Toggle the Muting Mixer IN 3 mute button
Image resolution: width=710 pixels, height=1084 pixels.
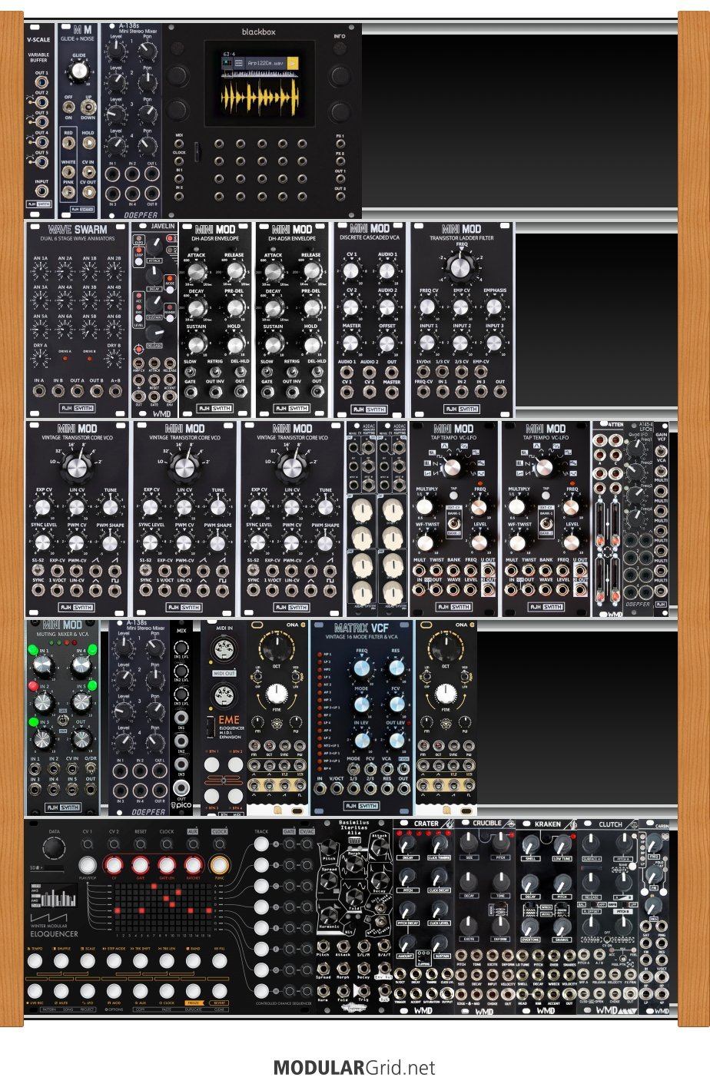pos(34,722)
